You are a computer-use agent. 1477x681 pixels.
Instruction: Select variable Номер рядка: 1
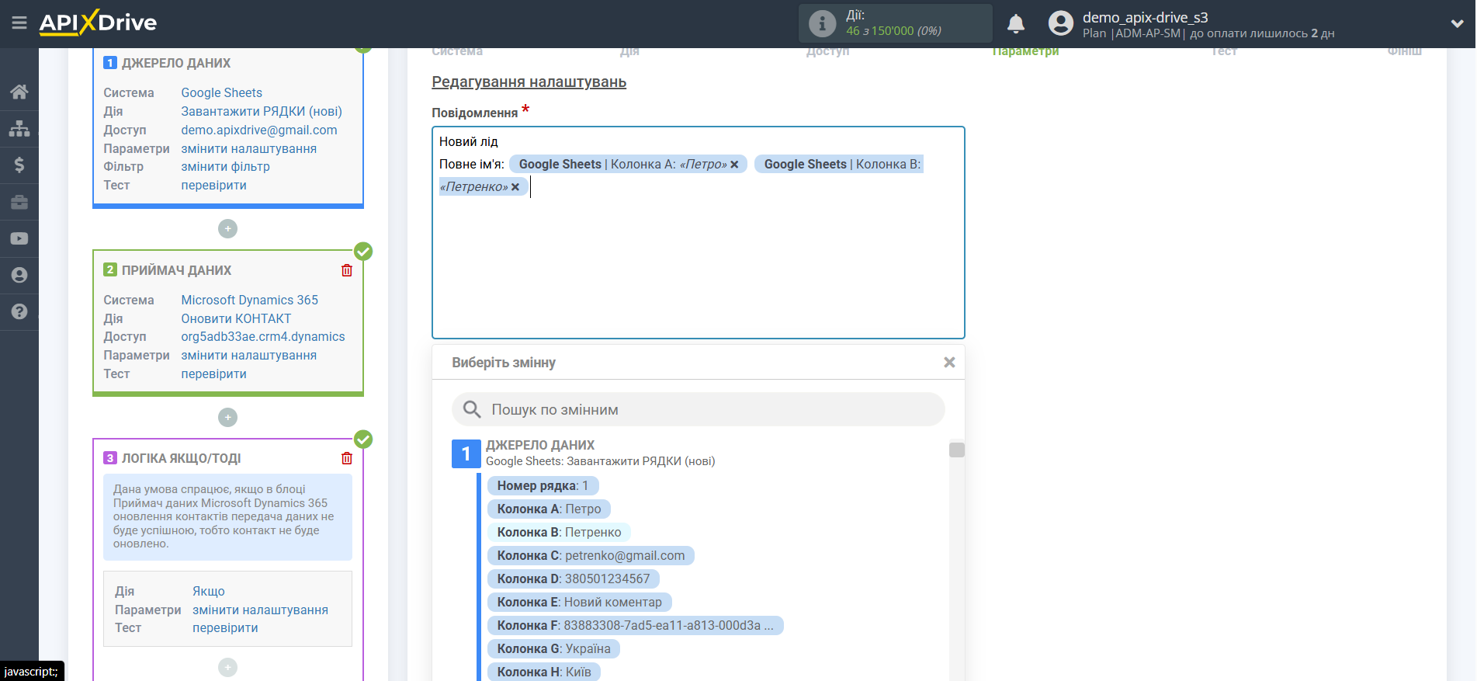[x=543, y=485]
